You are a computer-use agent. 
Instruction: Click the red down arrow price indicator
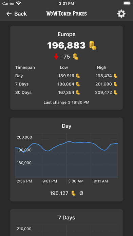56,57
